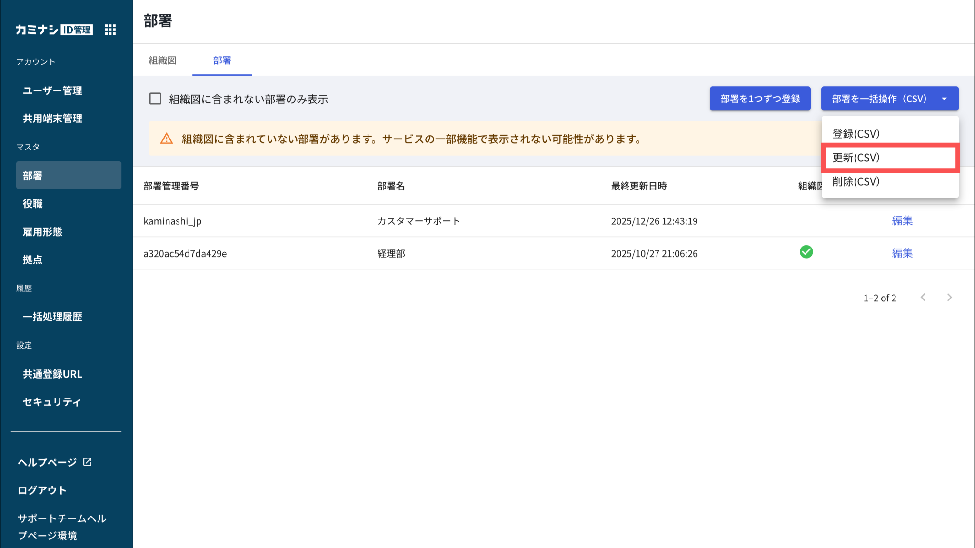The width and height of the screenshot is (975, 548).
Task: Click ログアウト in the sidebar
Action: (42, 490)
